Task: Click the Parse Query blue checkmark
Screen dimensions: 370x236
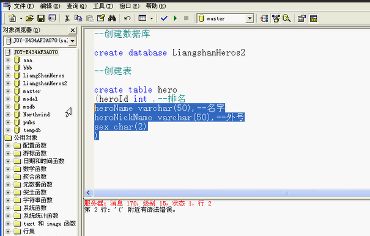Action: [x=164, y=18]
